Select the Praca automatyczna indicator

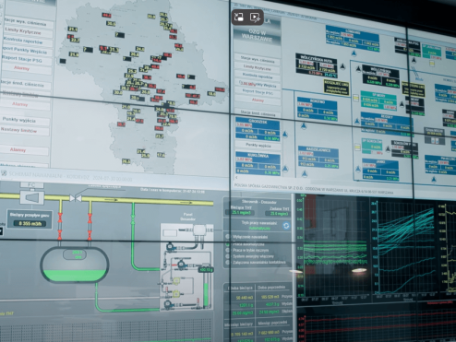228,244
